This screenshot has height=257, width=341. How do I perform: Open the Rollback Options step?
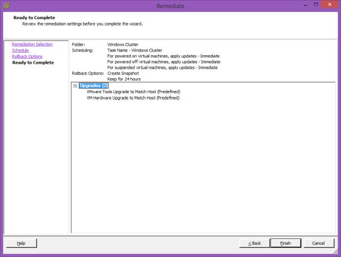coord(27,56)
